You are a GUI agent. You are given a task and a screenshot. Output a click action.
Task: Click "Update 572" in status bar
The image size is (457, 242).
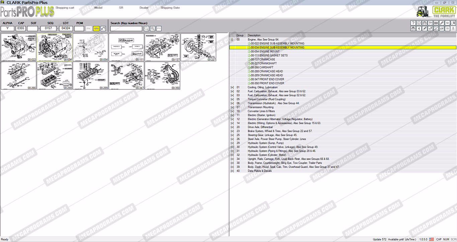(x=380, y=239)
